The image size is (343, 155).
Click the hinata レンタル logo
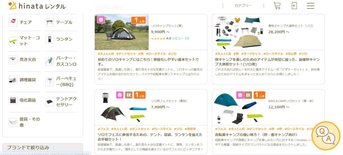point(37,6)
